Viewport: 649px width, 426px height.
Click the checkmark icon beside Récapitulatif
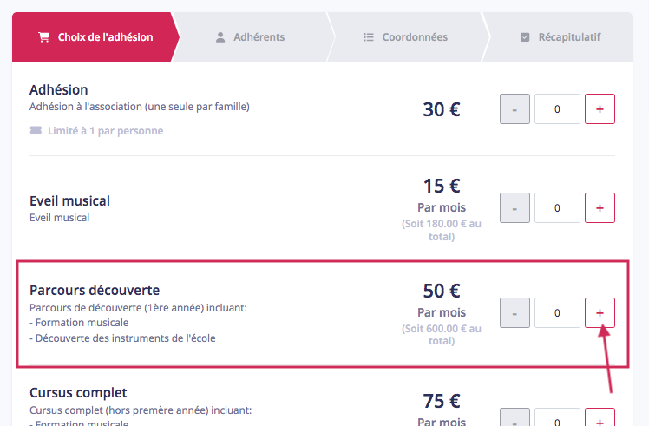524,37
